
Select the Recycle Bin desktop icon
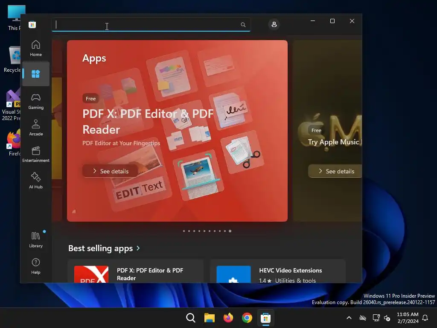(12, 59)
